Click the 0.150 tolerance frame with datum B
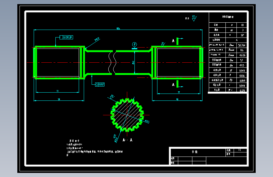 [66, 37]
